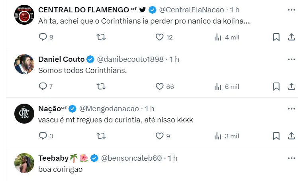This screenshot has width=298, height=181.
Task: Reply to Daniel Couto's tweet
Action: (43, 87)
